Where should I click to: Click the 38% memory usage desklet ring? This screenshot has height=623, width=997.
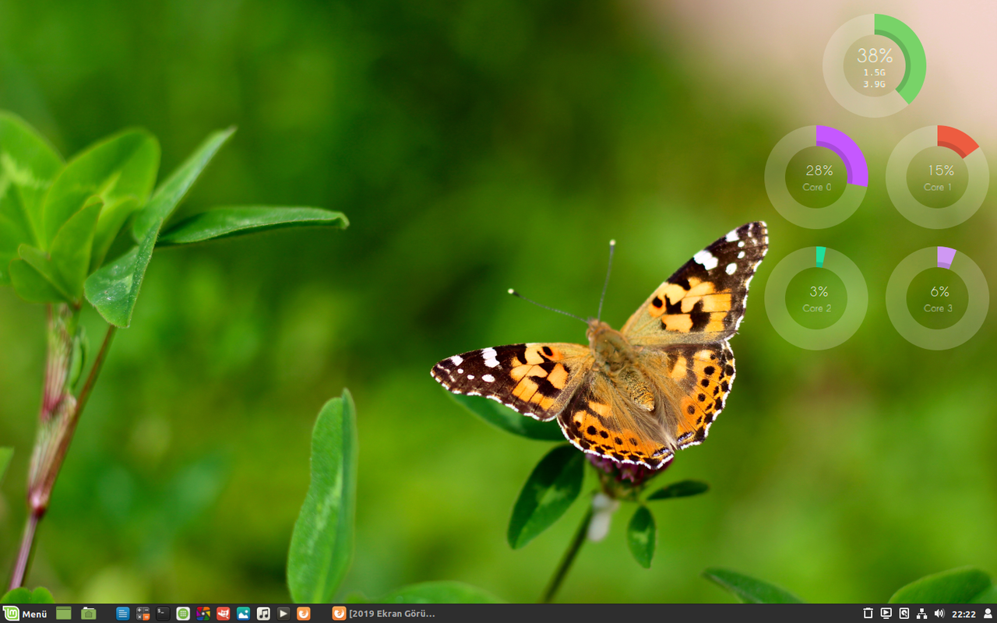coord(875,65)
